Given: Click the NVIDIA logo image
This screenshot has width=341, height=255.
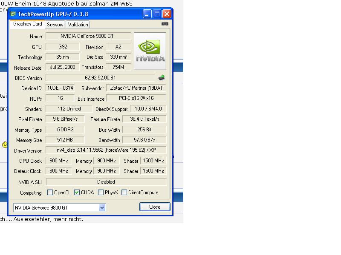Looking at the screenshot, I should (x=150, y=51).
